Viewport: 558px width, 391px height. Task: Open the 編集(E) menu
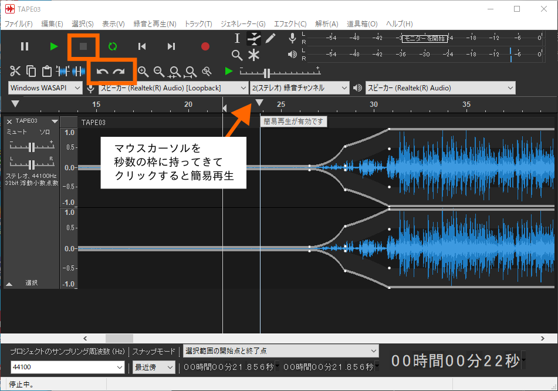(x=52, y=24)
